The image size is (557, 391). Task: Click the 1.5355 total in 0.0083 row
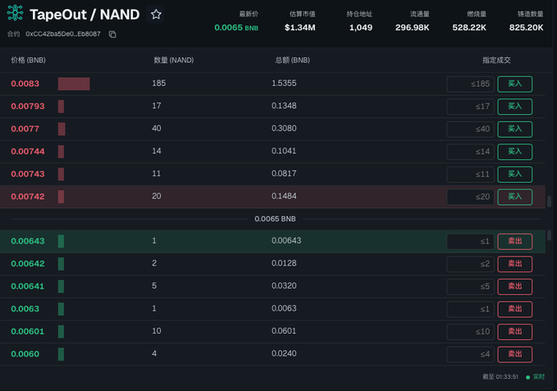(284, 84)
